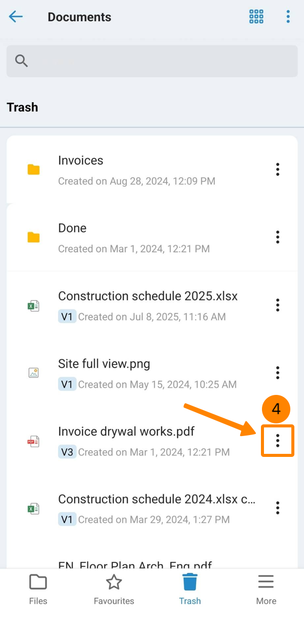
Task: Open the top-right overflow menu
Action: tap(288, 17)
